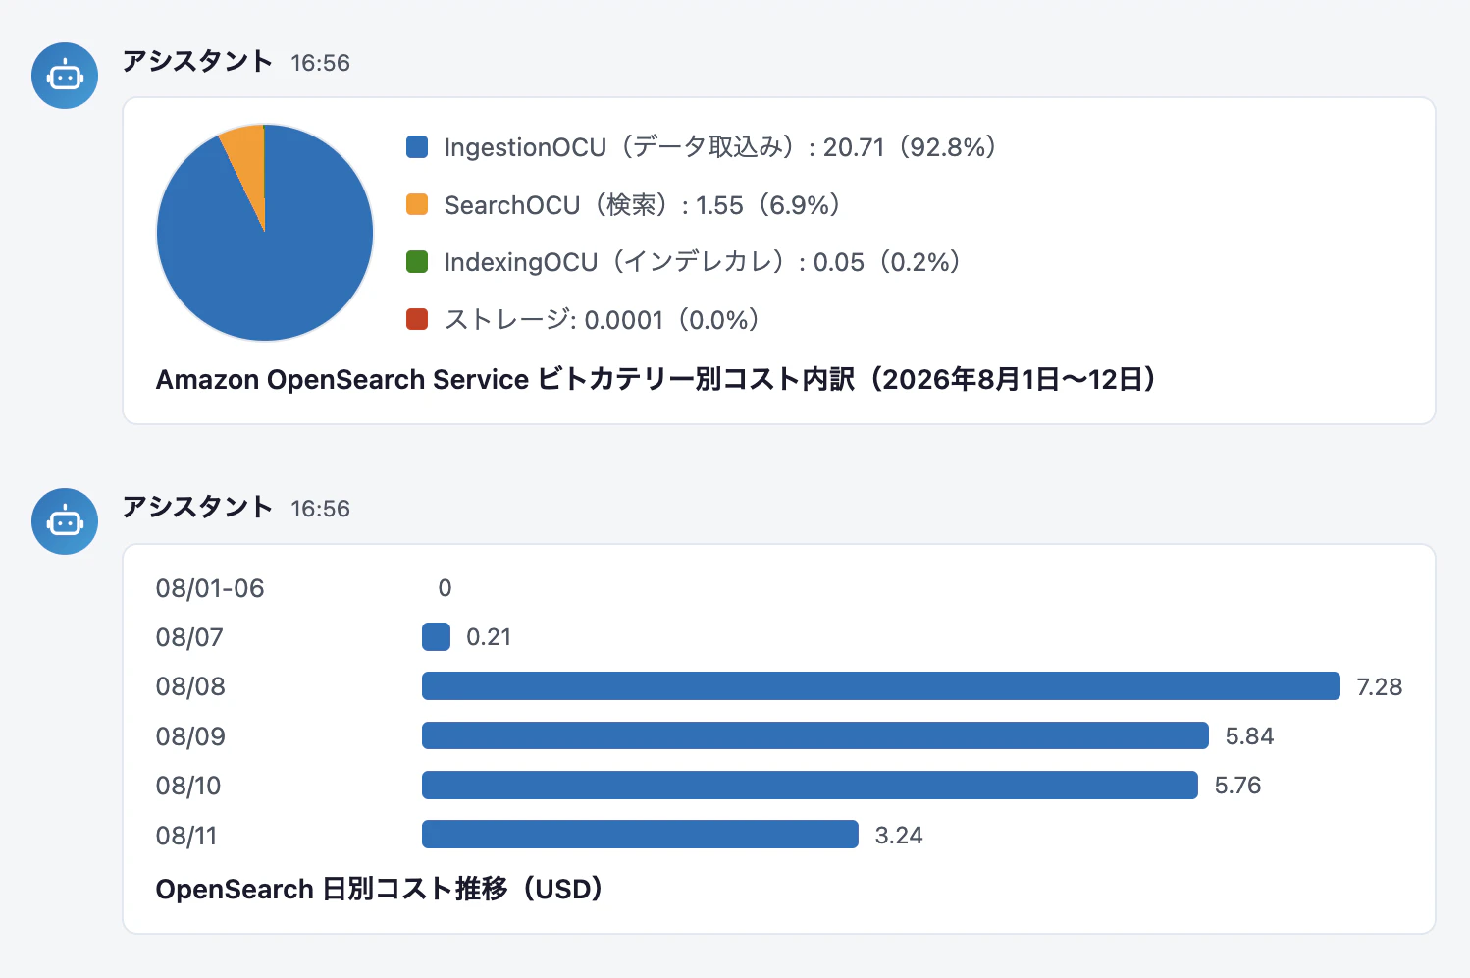Click the アシスタント name on the first message
Viewport: 1470px width, 978px height.
(197, 61)
